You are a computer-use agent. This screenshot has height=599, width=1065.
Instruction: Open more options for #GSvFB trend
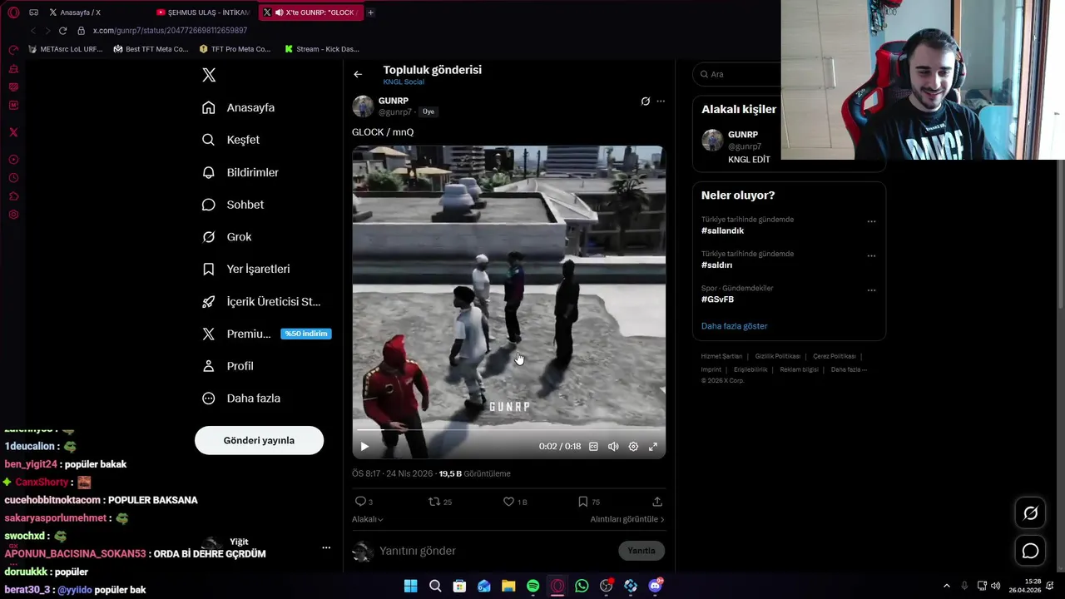click(871, 290)
